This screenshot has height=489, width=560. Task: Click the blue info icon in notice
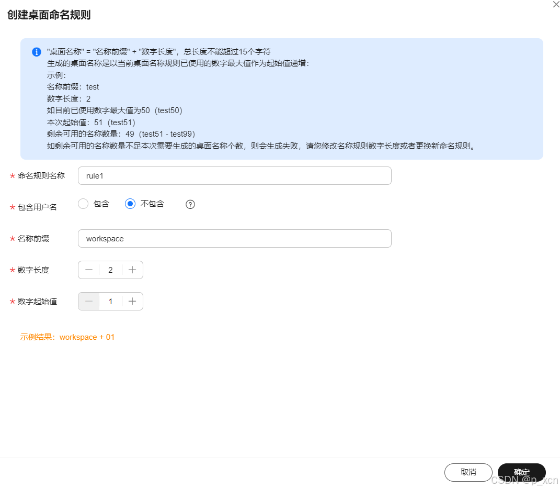pyautogui.click(x=37, y=52)
